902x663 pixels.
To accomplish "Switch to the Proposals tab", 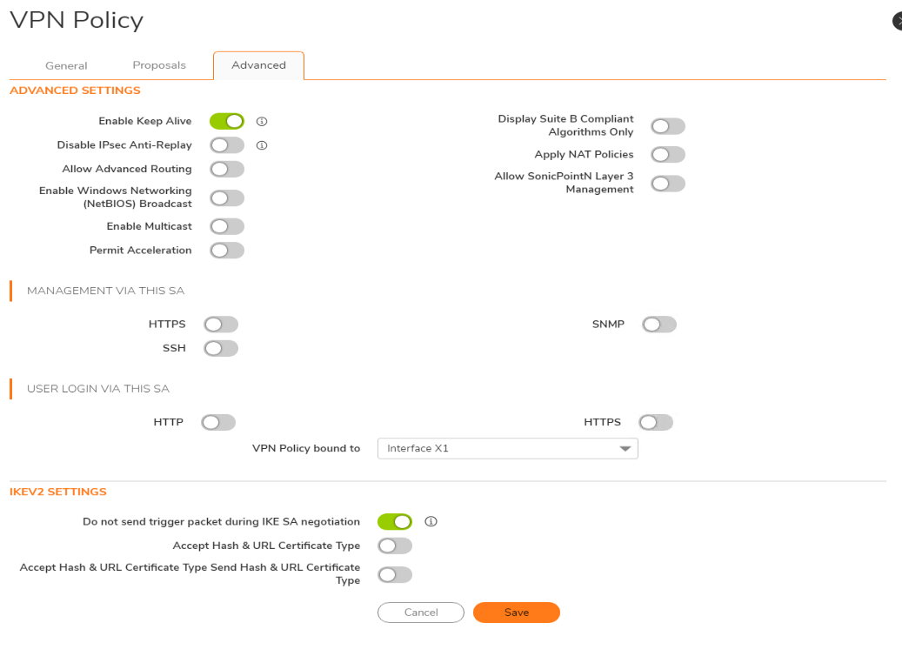I will pyautogui.click(x=159, y=65).
